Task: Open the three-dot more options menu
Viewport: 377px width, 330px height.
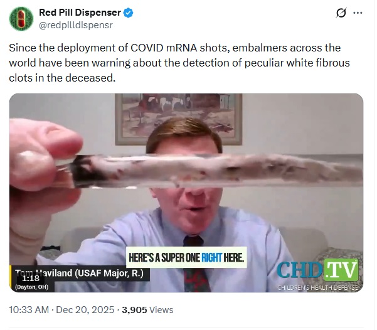Action: (x=358, y=13)
